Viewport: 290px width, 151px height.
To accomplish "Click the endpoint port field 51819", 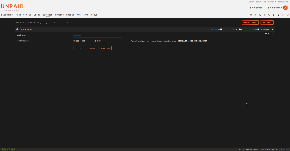I will pyautogui.click(x=99, y=41).
